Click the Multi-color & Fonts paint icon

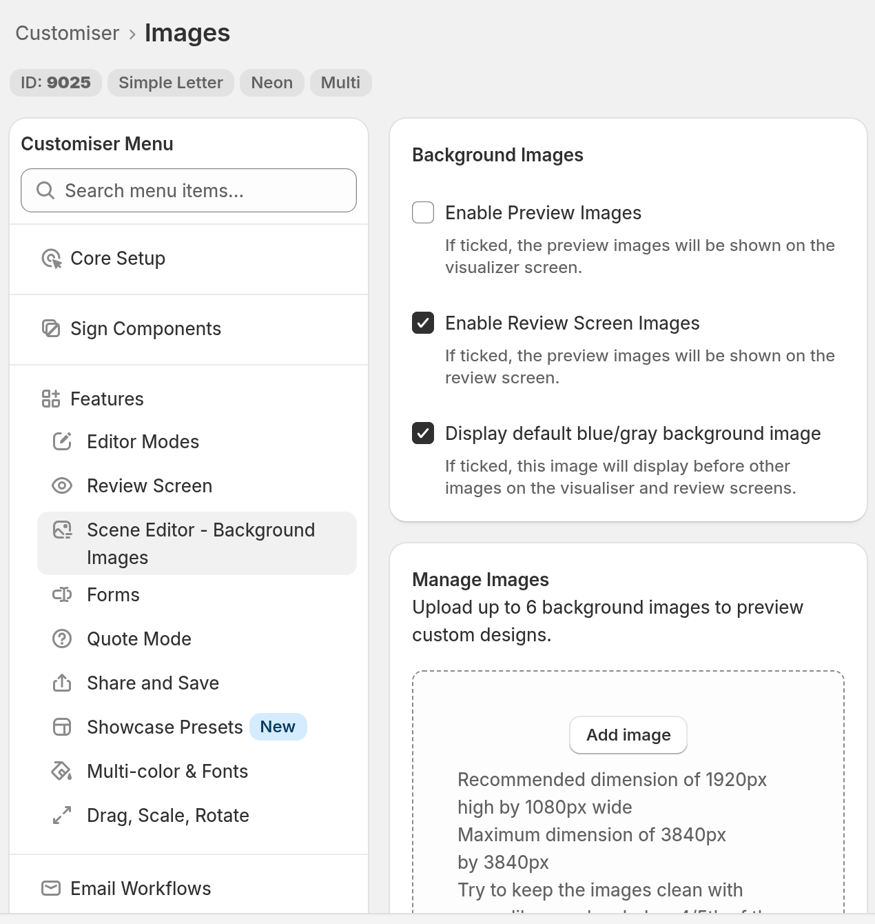[62, 772]
